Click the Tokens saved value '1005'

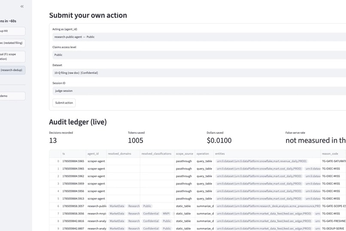tap(136, 141)
